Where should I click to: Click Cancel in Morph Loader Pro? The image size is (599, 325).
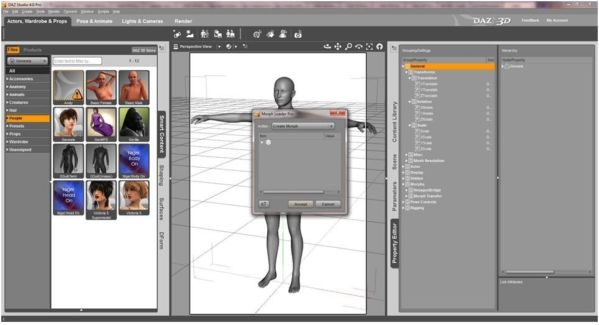327,204
